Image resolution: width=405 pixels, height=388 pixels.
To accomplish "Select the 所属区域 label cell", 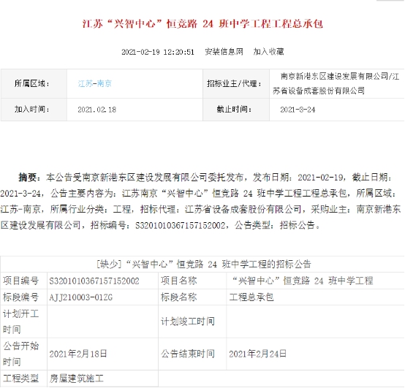I will (x=34, y=83).
